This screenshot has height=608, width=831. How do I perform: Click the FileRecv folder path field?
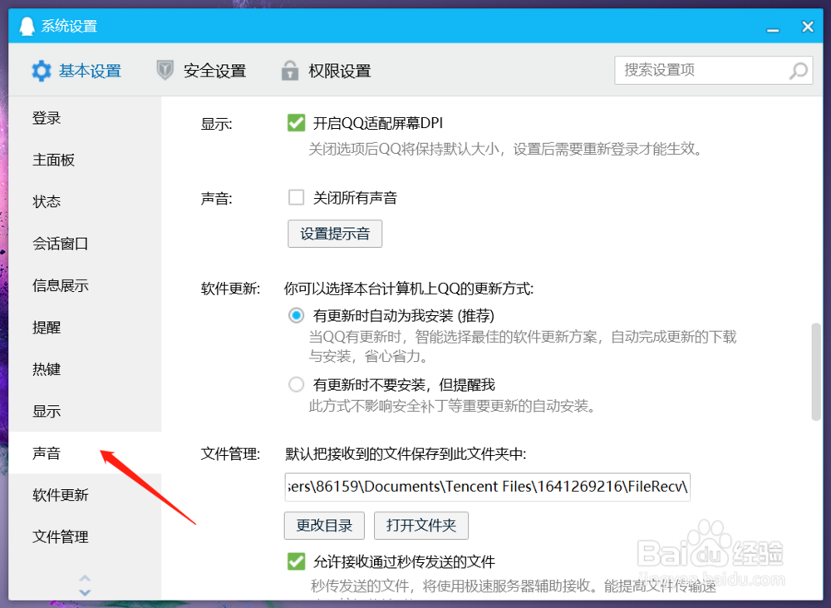488,487
